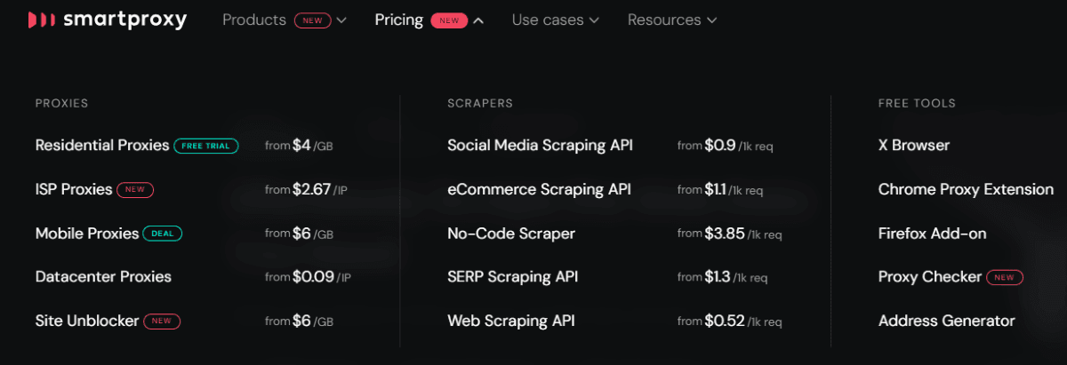Open Social Media Scraping API pricing
This screenshot has height=365, width=1067.
(x=540, y=145)
